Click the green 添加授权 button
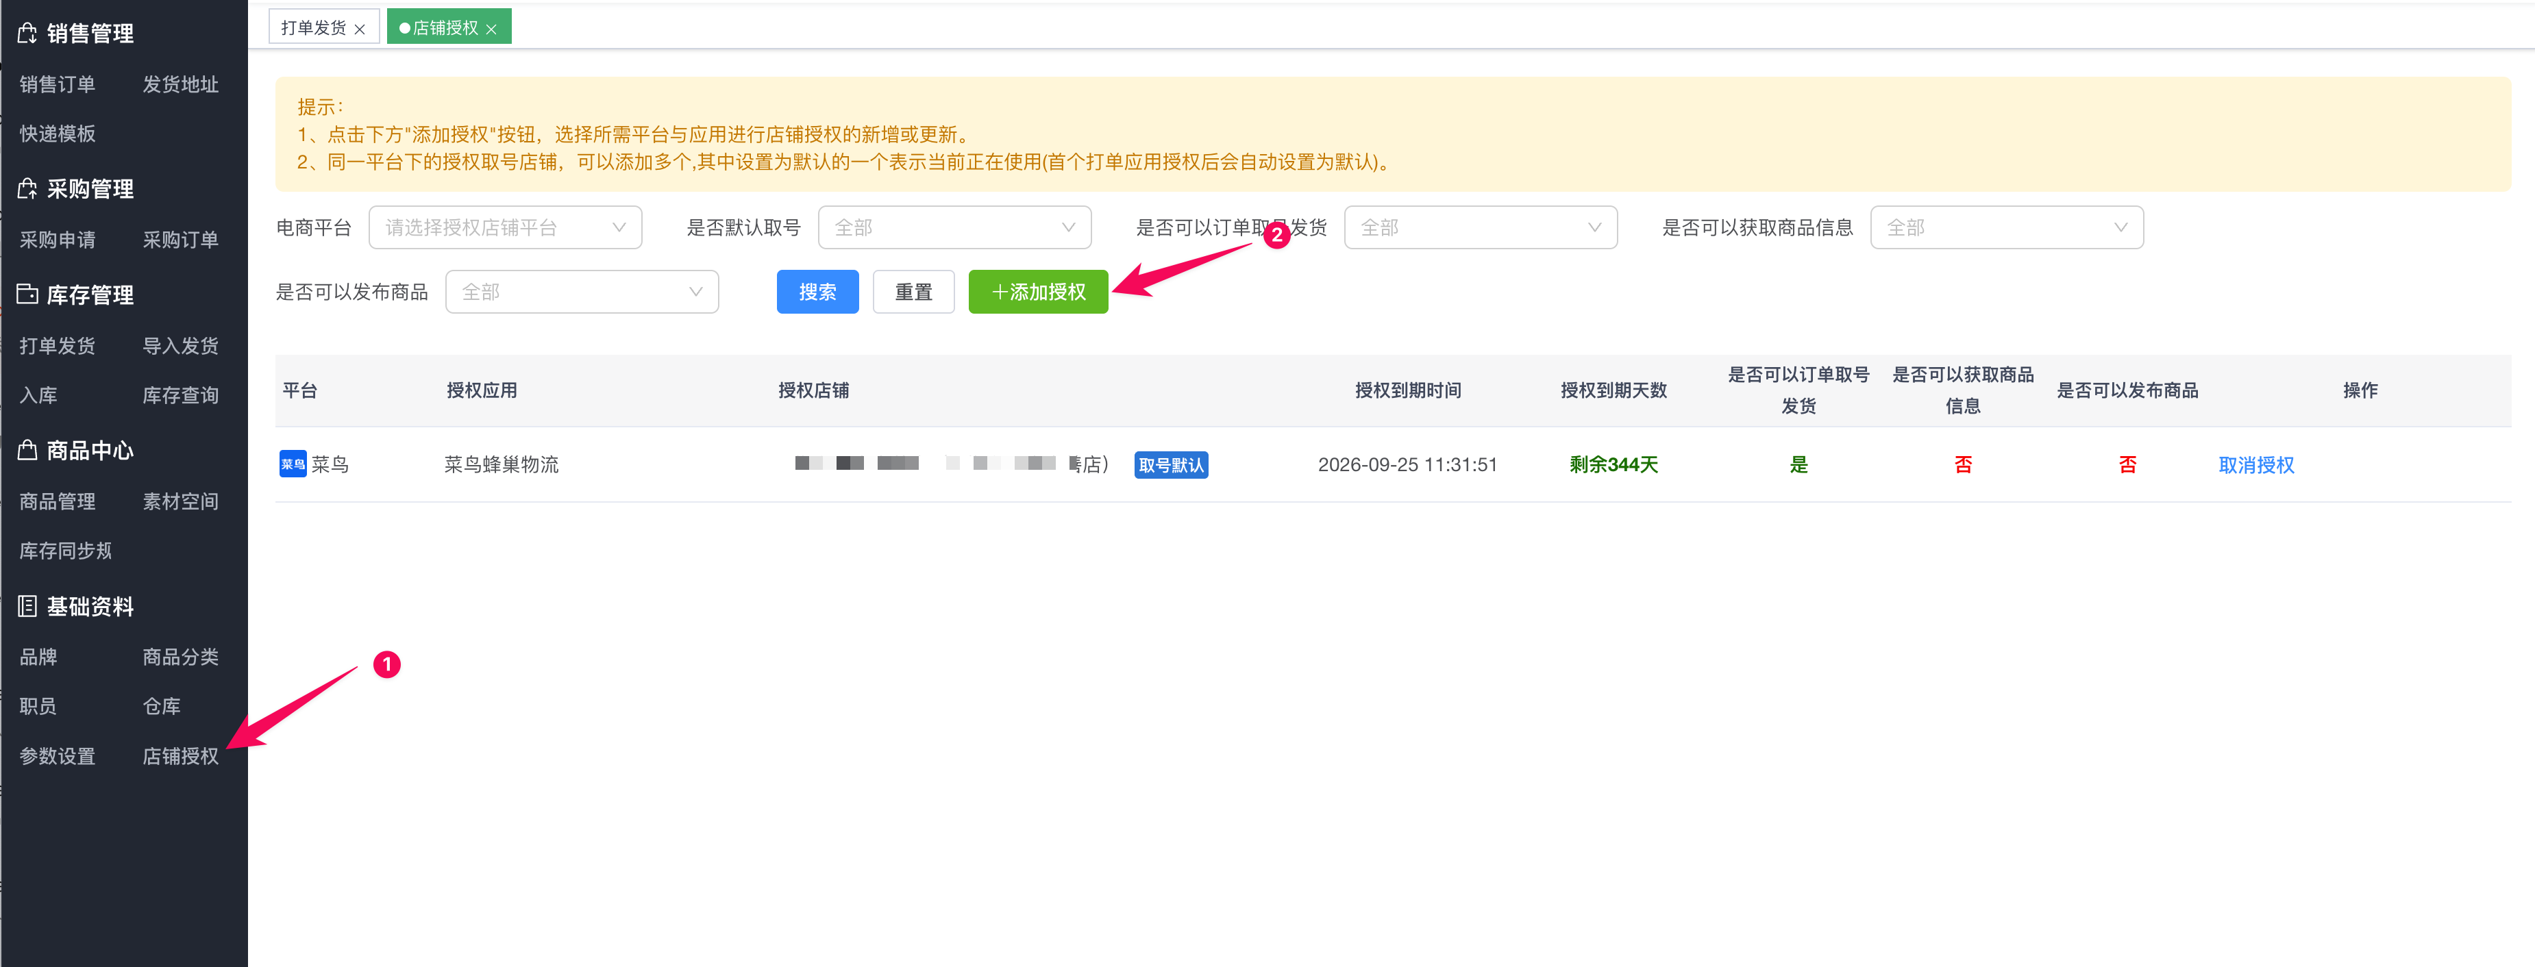The width and height of the screenshot is (2535, 967). (x=1037, y=292)
